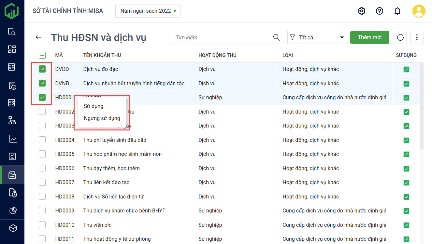This screenshot has width=432, height=244.
Task: Open the Năm ngân sách 2022 selector
Action: coord(148,11)
